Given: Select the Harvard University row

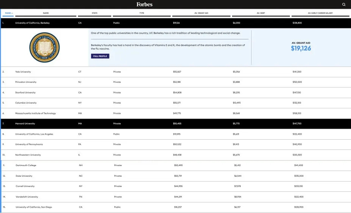Looking at the screenshot, I should [x=25, y=124].
